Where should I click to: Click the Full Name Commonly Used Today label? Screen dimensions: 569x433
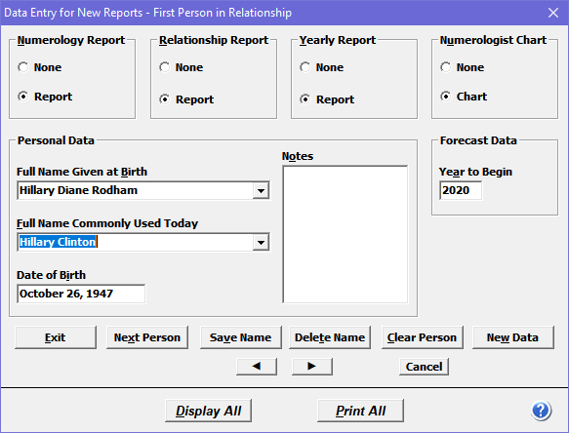click(107, 223)
